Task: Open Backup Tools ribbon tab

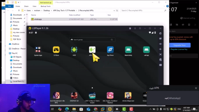Action: 46,6
